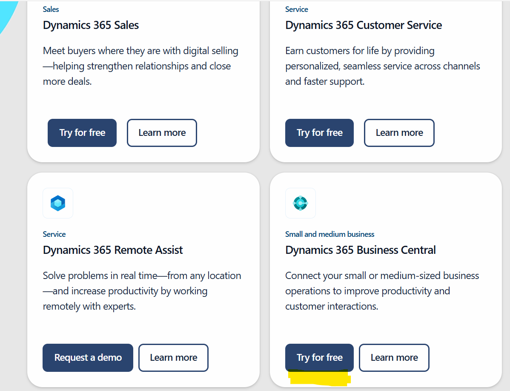Viewport: 510px width, 391px height.
Task: Select the Service label above Customer Service
Action: [297, 9]
